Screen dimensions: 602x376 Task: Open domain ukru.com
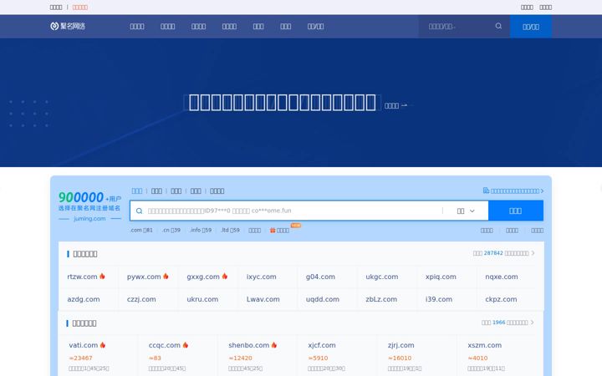point(202,299)
